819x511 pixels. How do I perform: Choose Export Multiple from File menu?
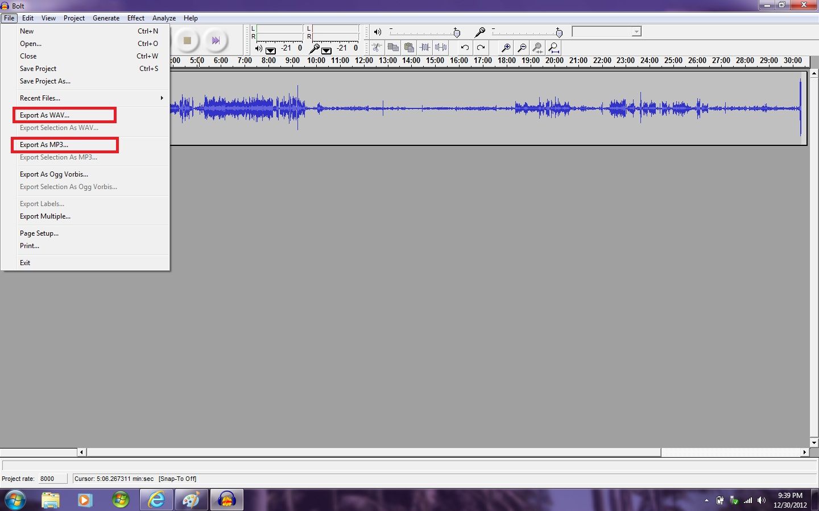click(x=45, y=216)
